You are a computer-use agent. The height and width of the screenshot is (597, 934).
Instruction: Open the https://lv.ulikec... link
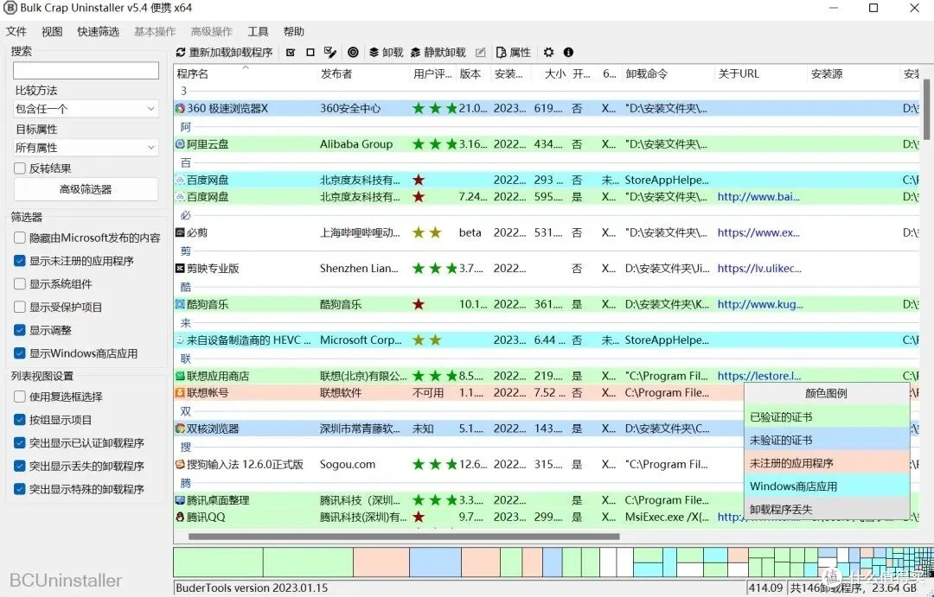pos(759,269)
